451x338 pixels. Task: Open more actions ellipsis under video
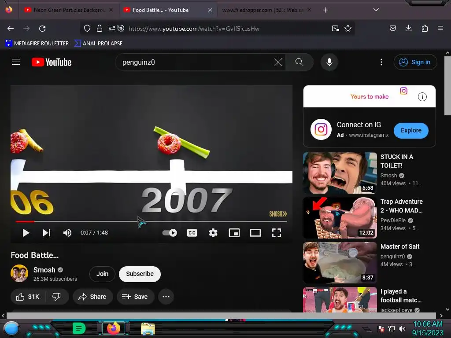coord(166,297)
